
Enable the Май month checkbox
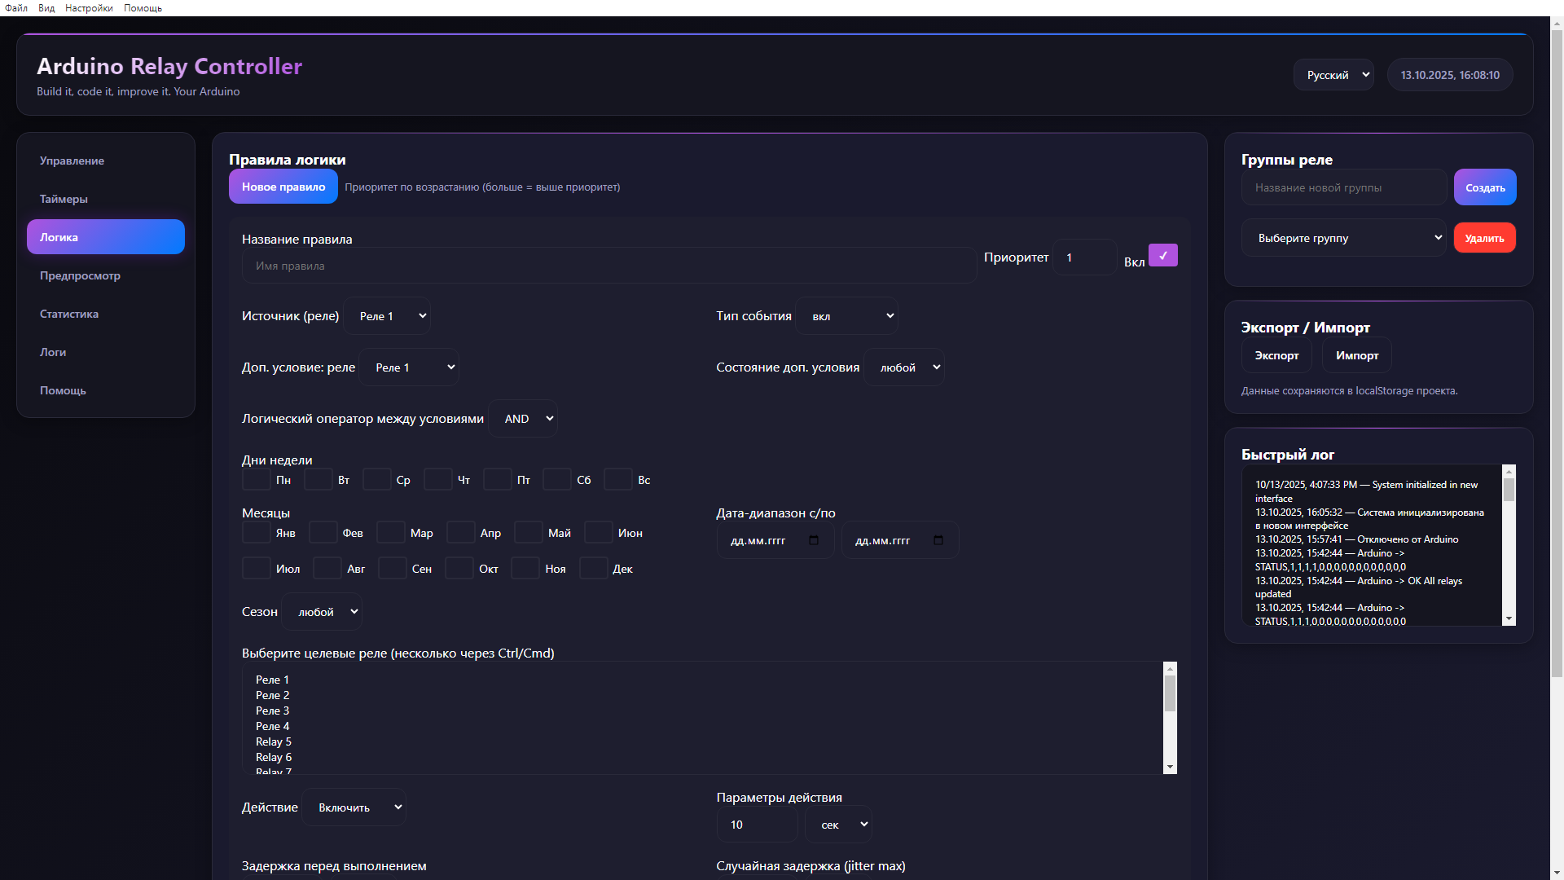click(529, 533)
